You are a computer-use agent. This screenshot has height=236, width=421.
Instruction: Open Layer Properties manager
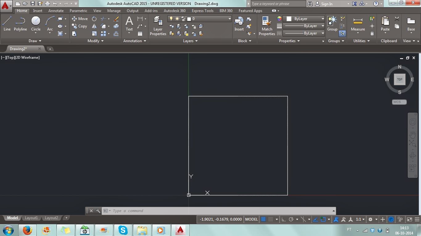[x=158, y=26]
